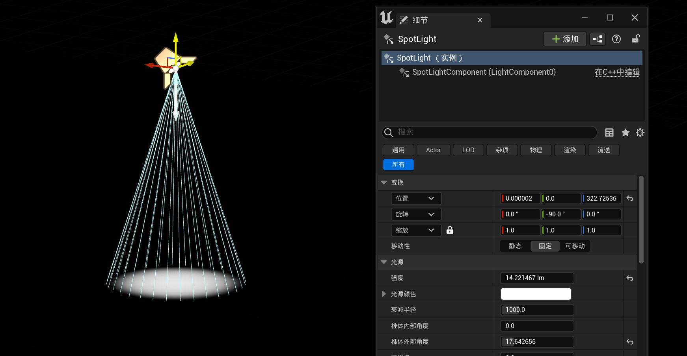The width and height of the screenshot is (687, 356).
Task: Open property matrix table view icon
Action: coord(609,133)
